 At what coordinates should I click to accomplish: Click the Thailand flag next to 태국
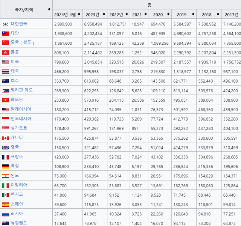pos(5,71)
